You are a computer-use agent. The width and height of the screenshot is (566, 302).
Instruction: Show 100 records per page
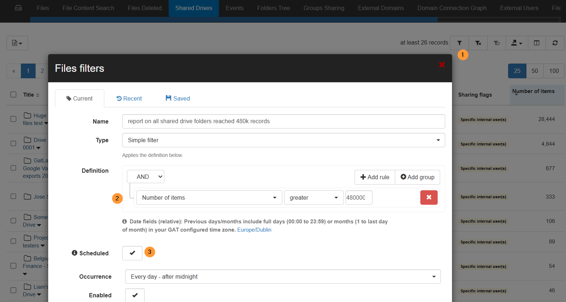(x=554, y=71)
